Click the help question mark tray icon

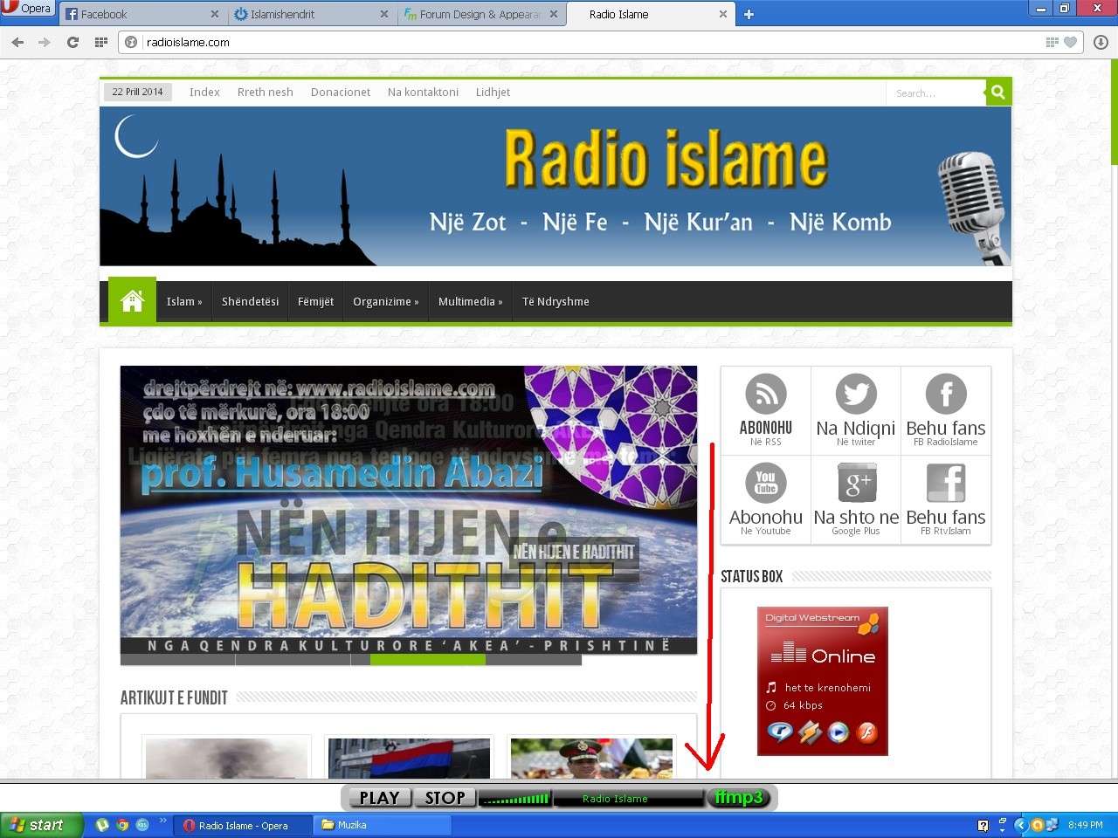pyautogui.click(x=983, y=825)
